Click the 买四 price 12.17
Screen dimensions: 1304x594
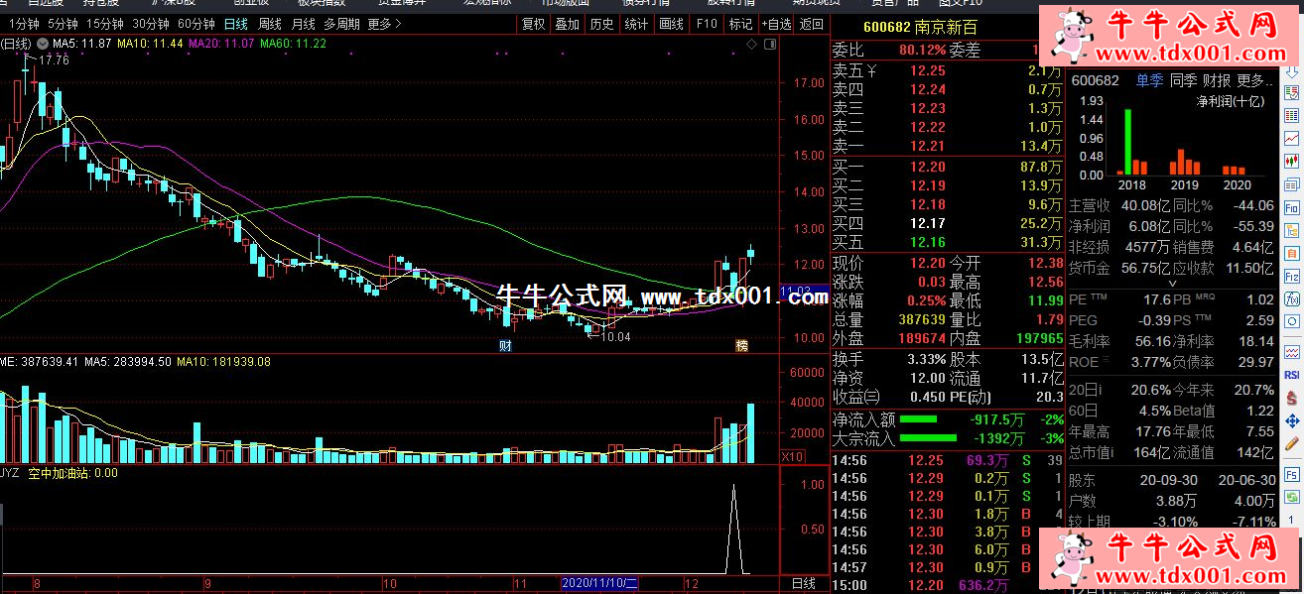click(x=928, y=223)
